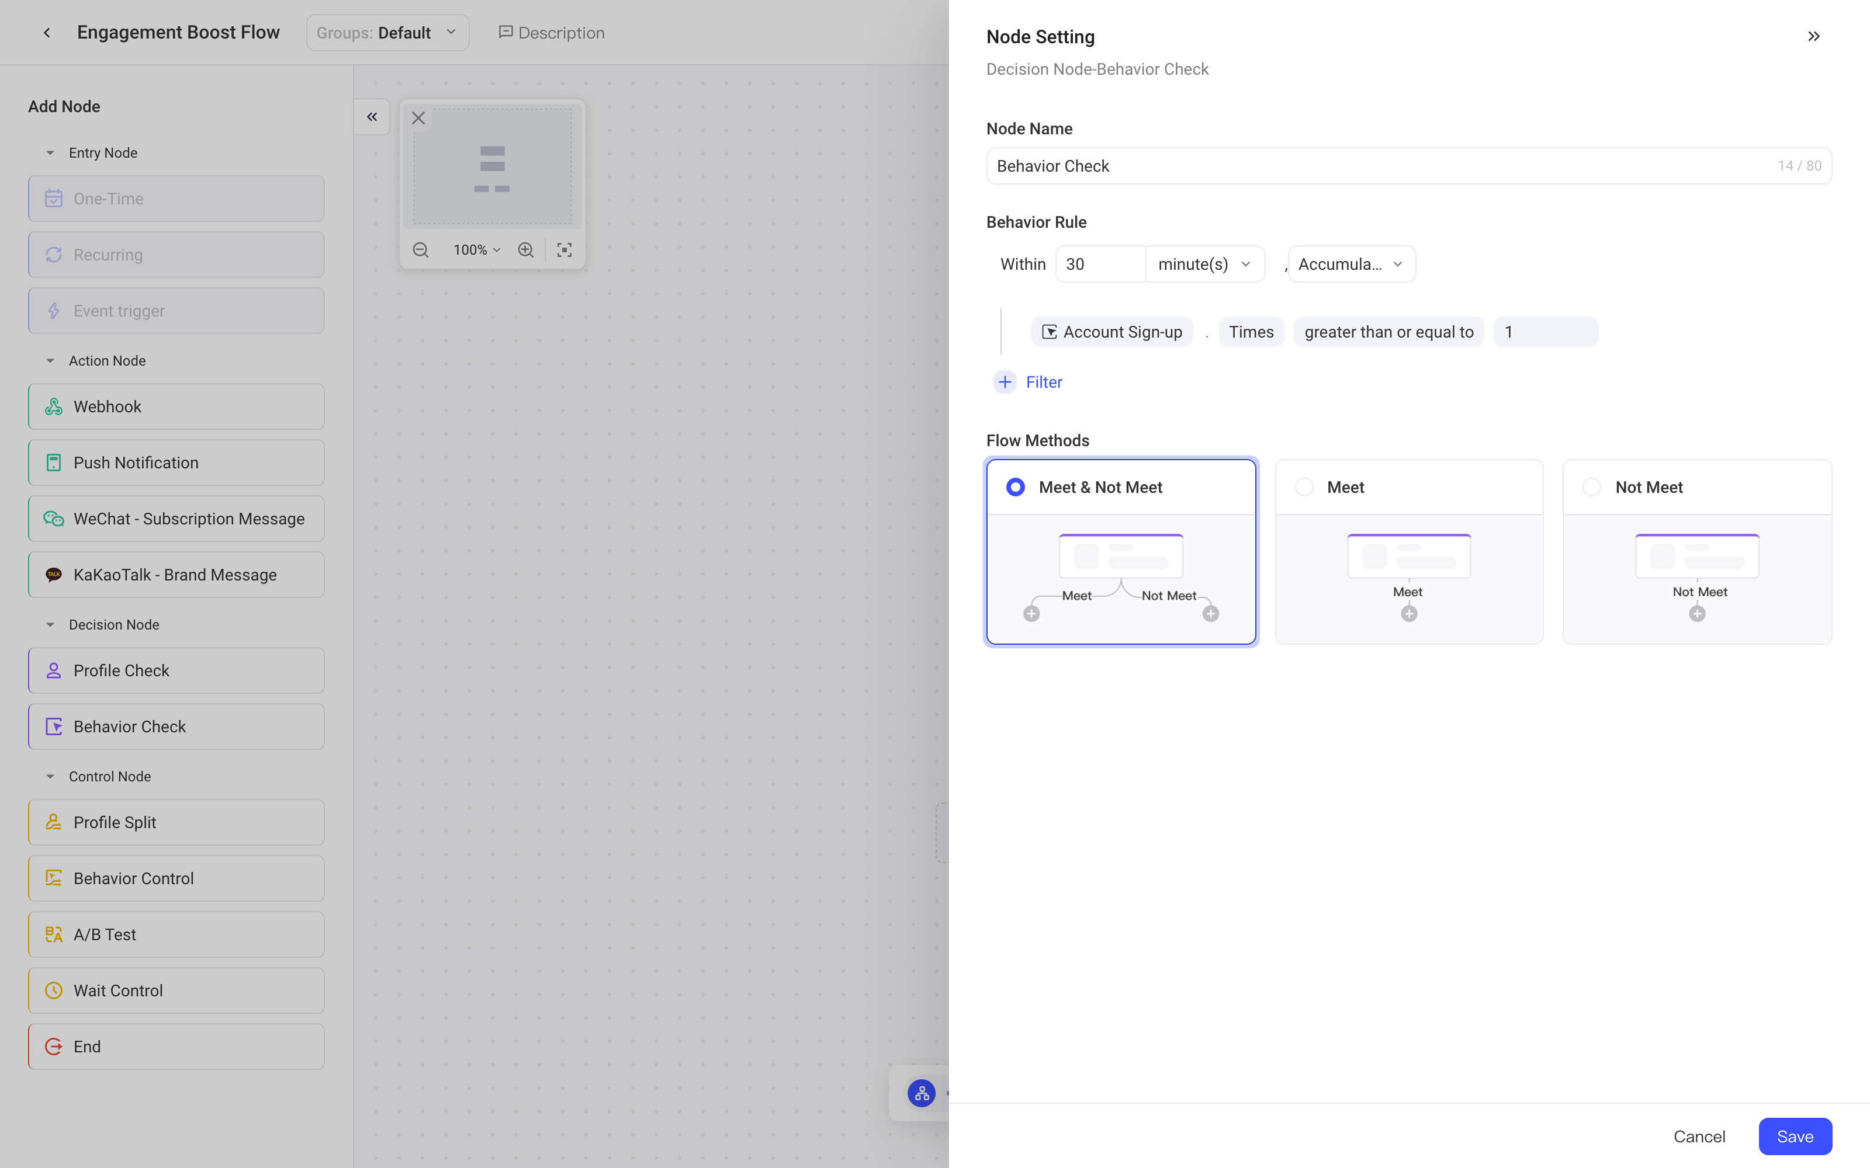Click the WeChat Subscription Message icon
Screen dimensions: 1870x1168
tap(53, 519)
